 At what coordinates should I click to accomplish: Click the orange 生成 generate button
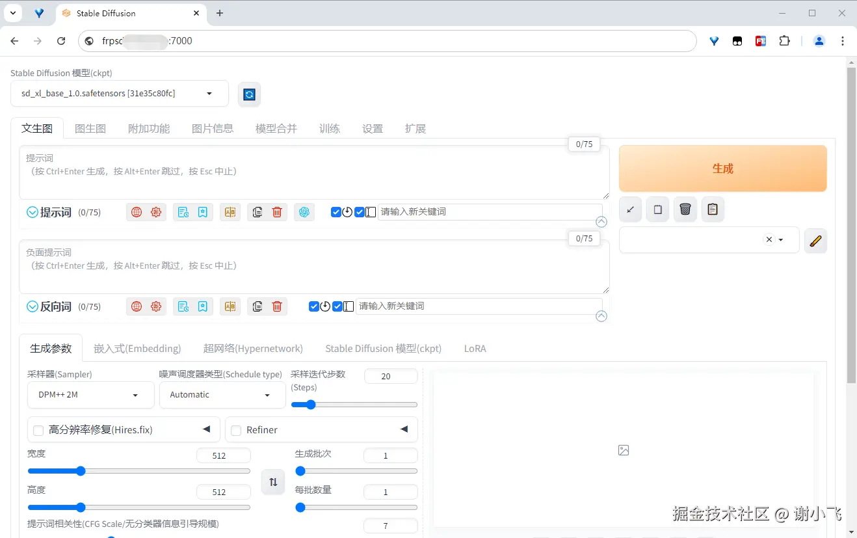point(722,168)
